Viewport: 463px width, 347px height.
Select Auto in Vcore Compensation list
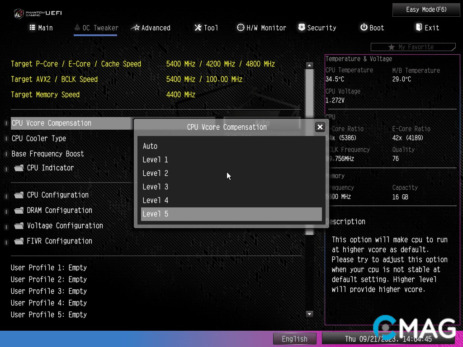(150, 146)
